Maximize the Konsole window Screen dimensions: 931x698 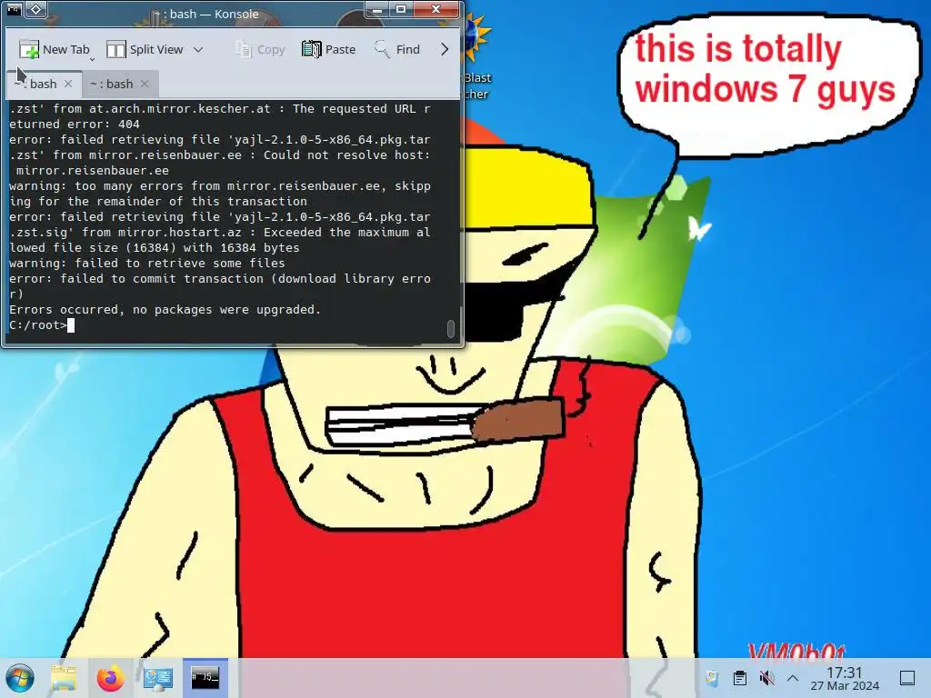pyautogui.click(x=401, y=9)
